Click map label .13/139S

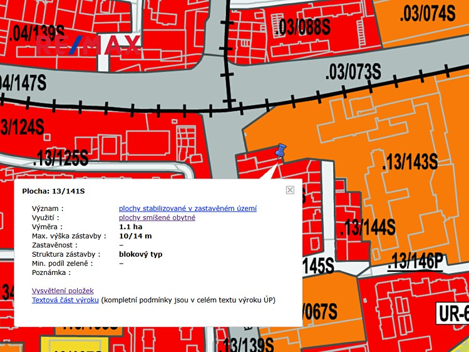(246, 345)
